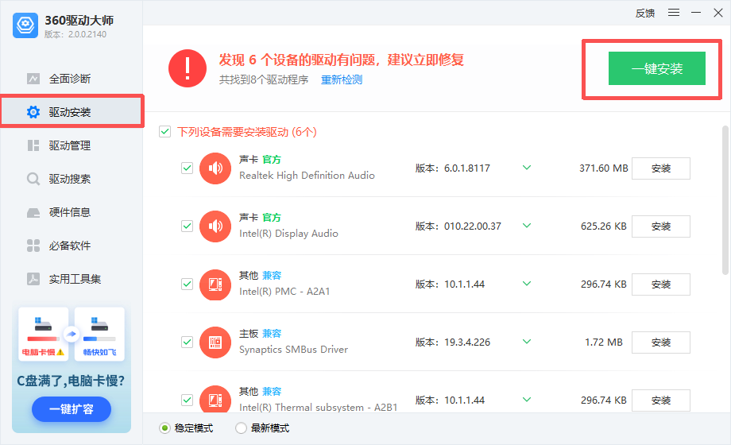This screenshot has width=731, height=445.
Task: Select the 稳定模式 radio button
Action: tap(164, 428)
